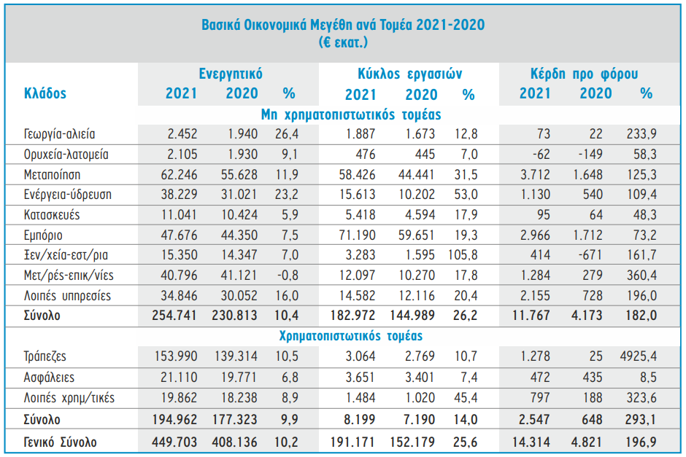Screen dimensions: 686x457
Task: Click the value '408.136' in Γενικό Σύνολο row
Action: coord(234,442)
